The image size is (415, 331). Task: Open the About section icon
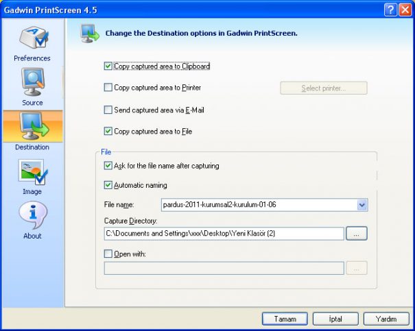pos(33,215)
